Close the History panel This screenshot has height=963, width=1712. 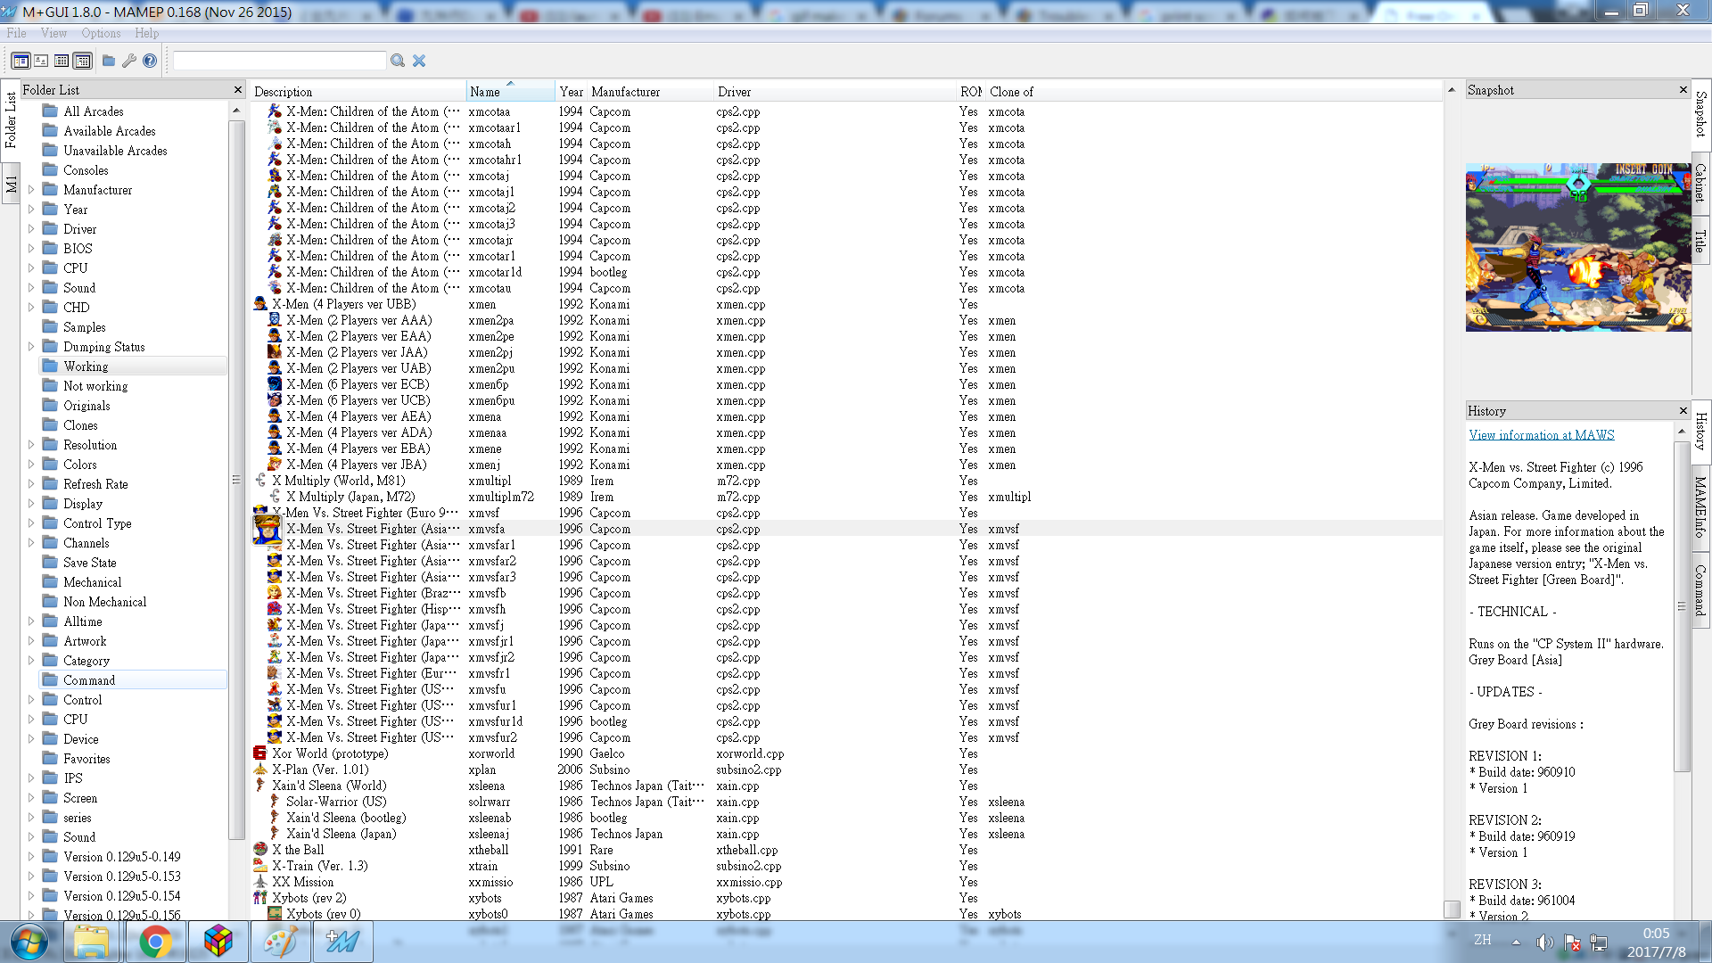[1683, 411]
